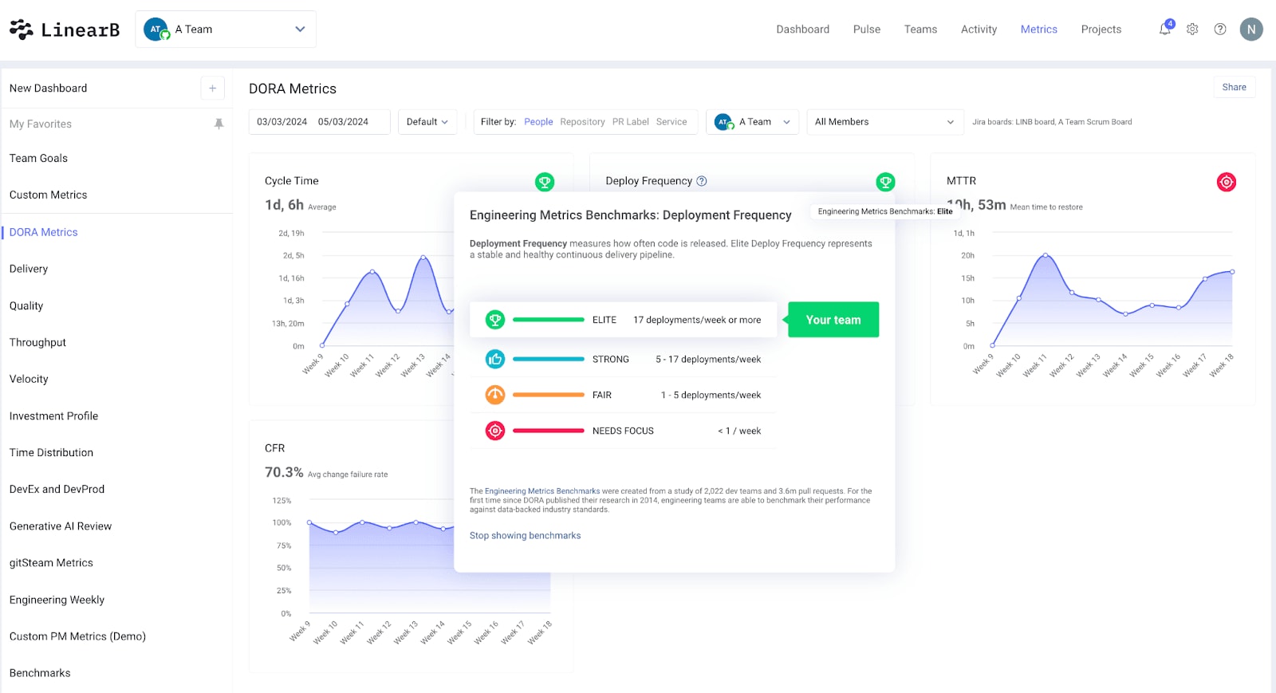The width and height of the screenshot is (1276, 693).
Task: Click the Cycle Time trophy benchmark badge
Action: coord(545,182)
